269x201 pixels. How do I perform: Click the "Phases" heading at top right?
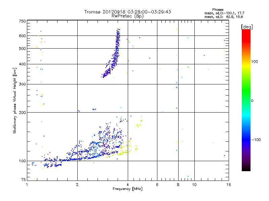218,10
